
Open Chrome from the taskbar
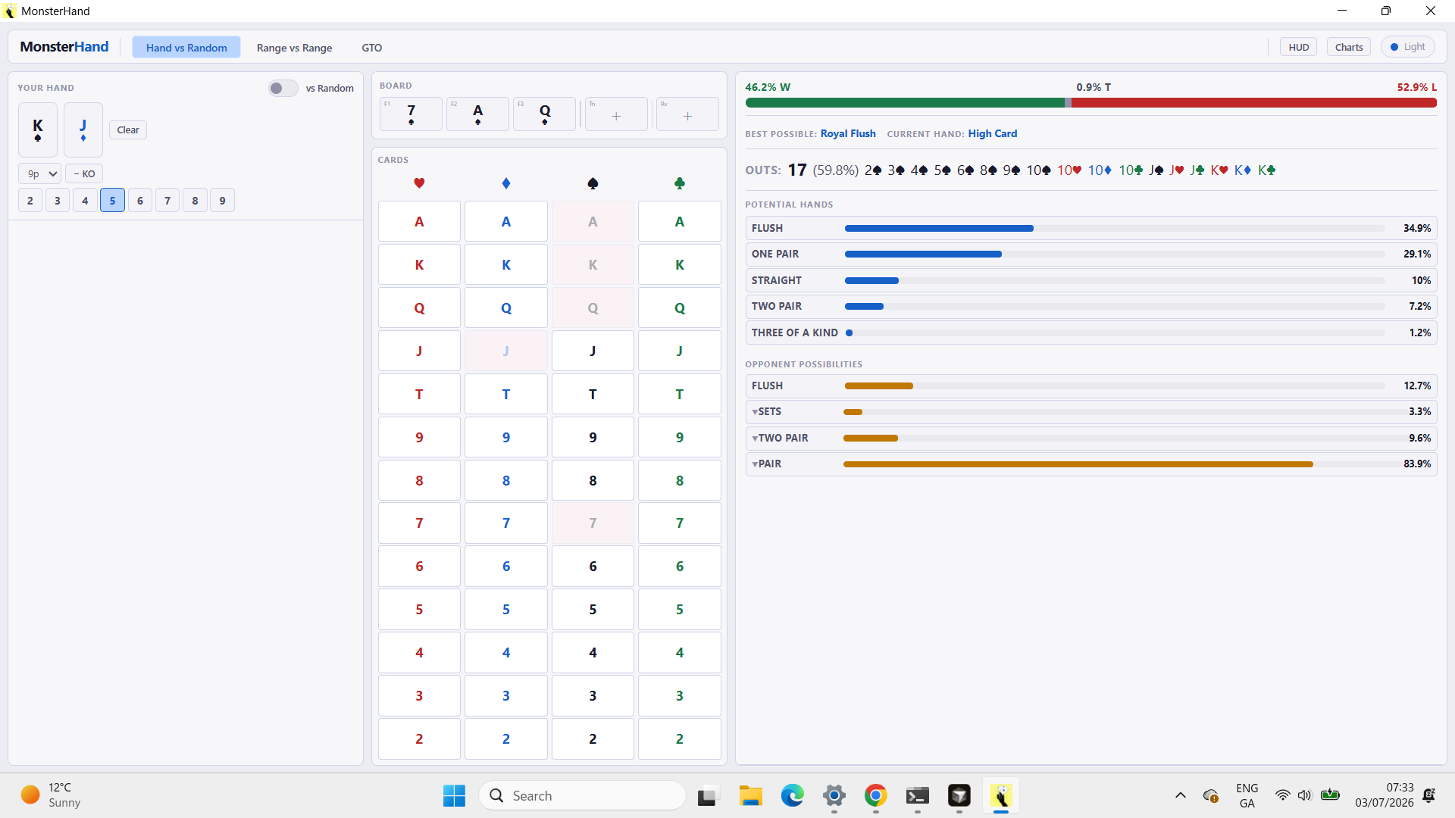pyautogui.click(x=875, y=796)
